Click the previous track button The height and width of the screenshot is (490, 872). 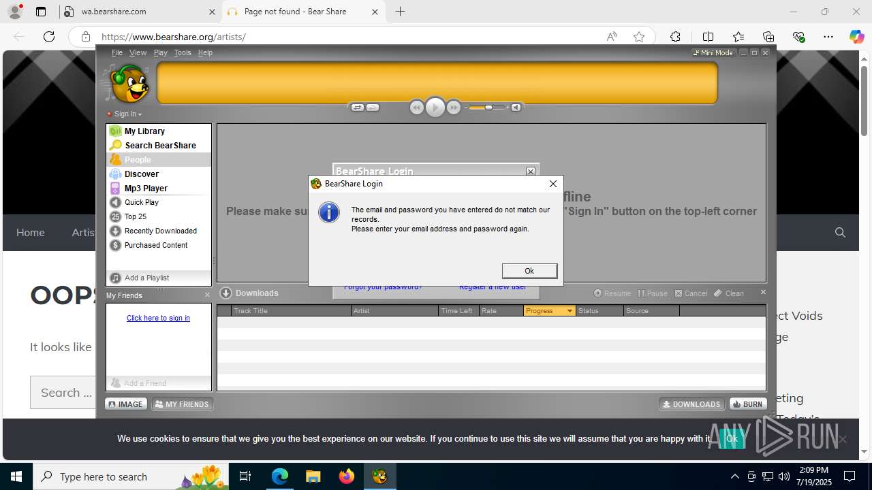click(x=417, y=108)
